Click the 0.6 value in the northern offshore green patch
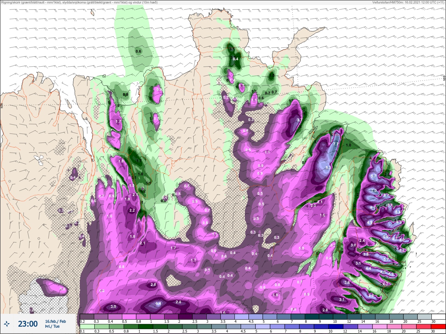Viewport: 446px width, 334px height. point(138,51)
